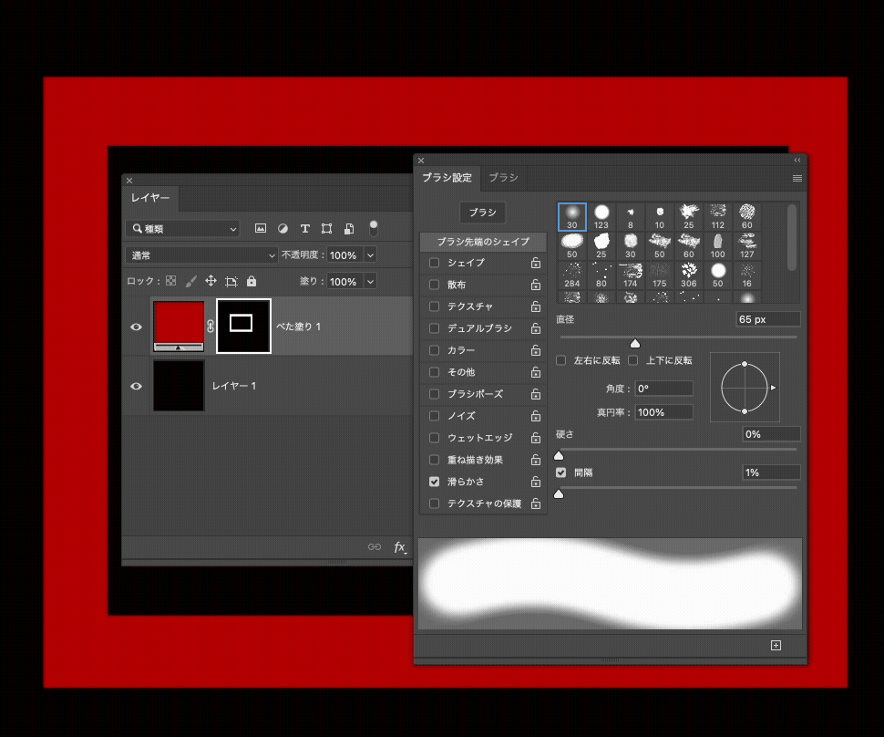Viewport: 884px width, 737px height.
Task: Disable the 滑らかさ checkbox
Action: click(434, 482)
